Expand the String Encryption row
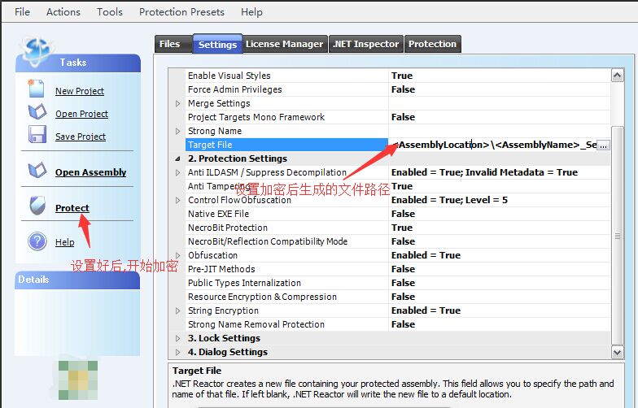This screenshot has height=408, width=638. [x=177, y=310]
